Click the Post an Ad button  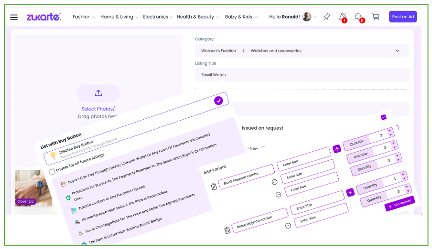(x=403, y=17)
